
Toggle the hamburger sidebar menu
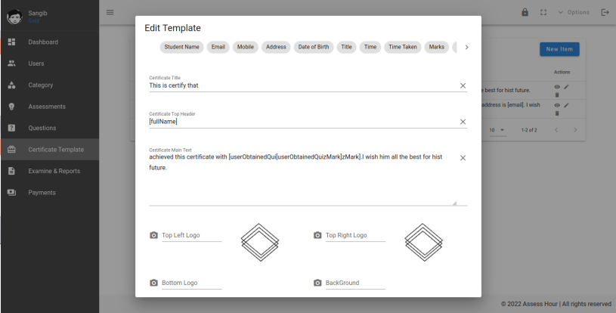pos(110,12)
